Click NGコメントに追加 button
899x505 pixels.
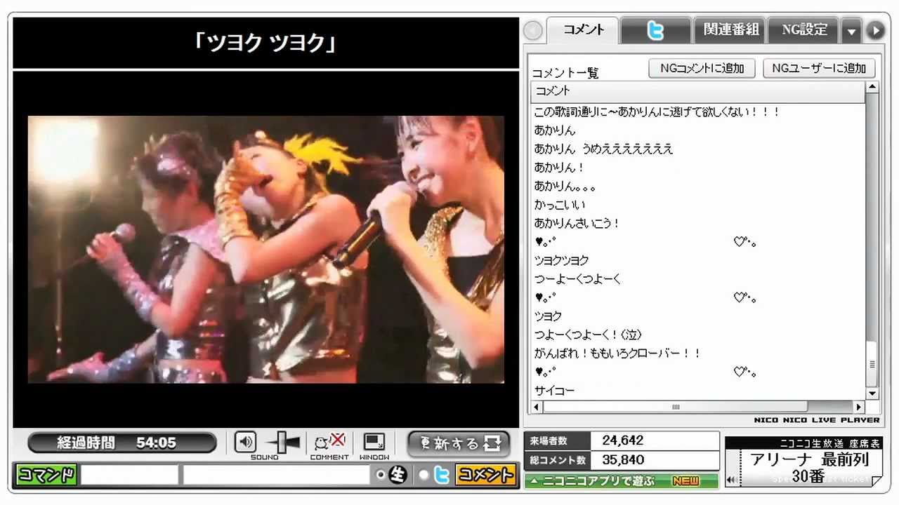[x=702, y=68]
